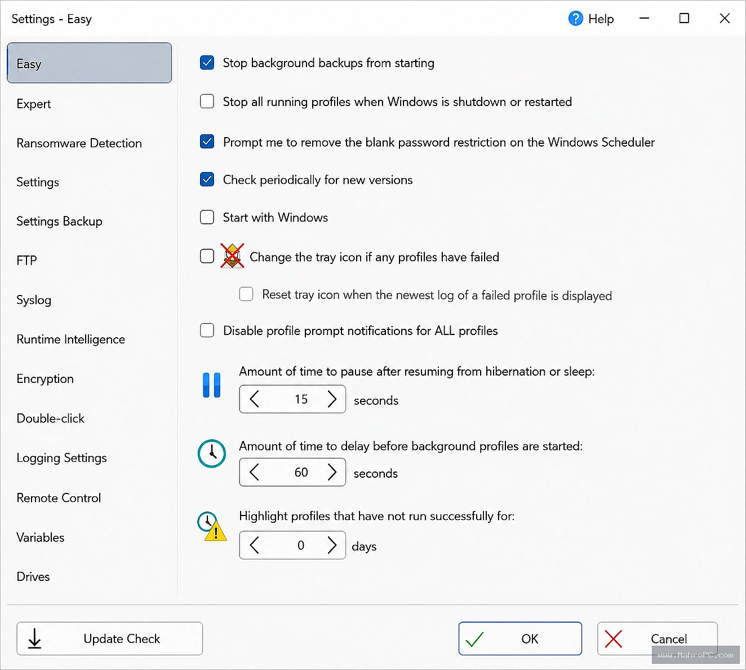
Task: Decrease background profile delay with left arrow
Action: point(254,472)
